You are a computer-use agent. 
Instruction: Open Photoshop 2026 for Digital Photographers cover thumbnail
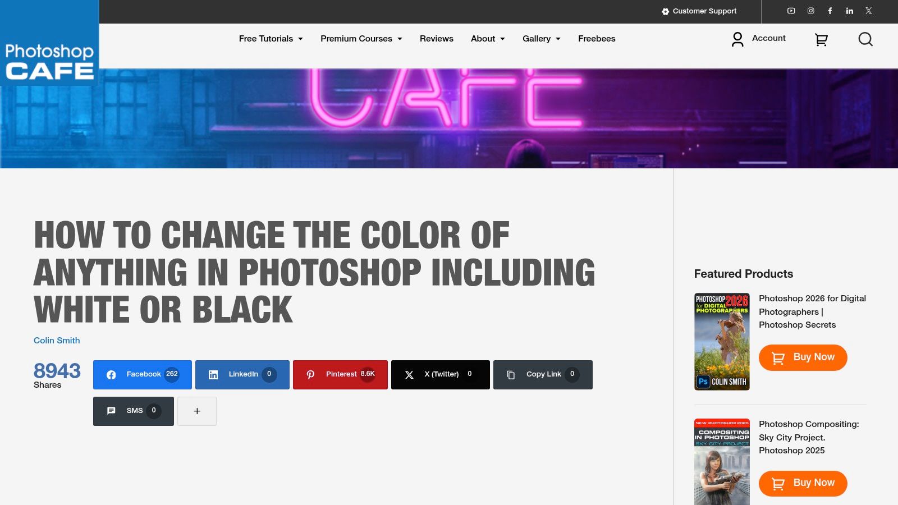coord(722,342)
